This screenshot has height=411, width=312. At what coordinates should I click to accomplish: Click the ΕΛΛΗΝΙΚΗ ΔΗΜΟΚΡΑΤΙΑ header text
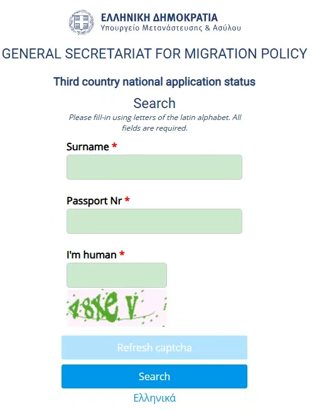click(159, 18)
